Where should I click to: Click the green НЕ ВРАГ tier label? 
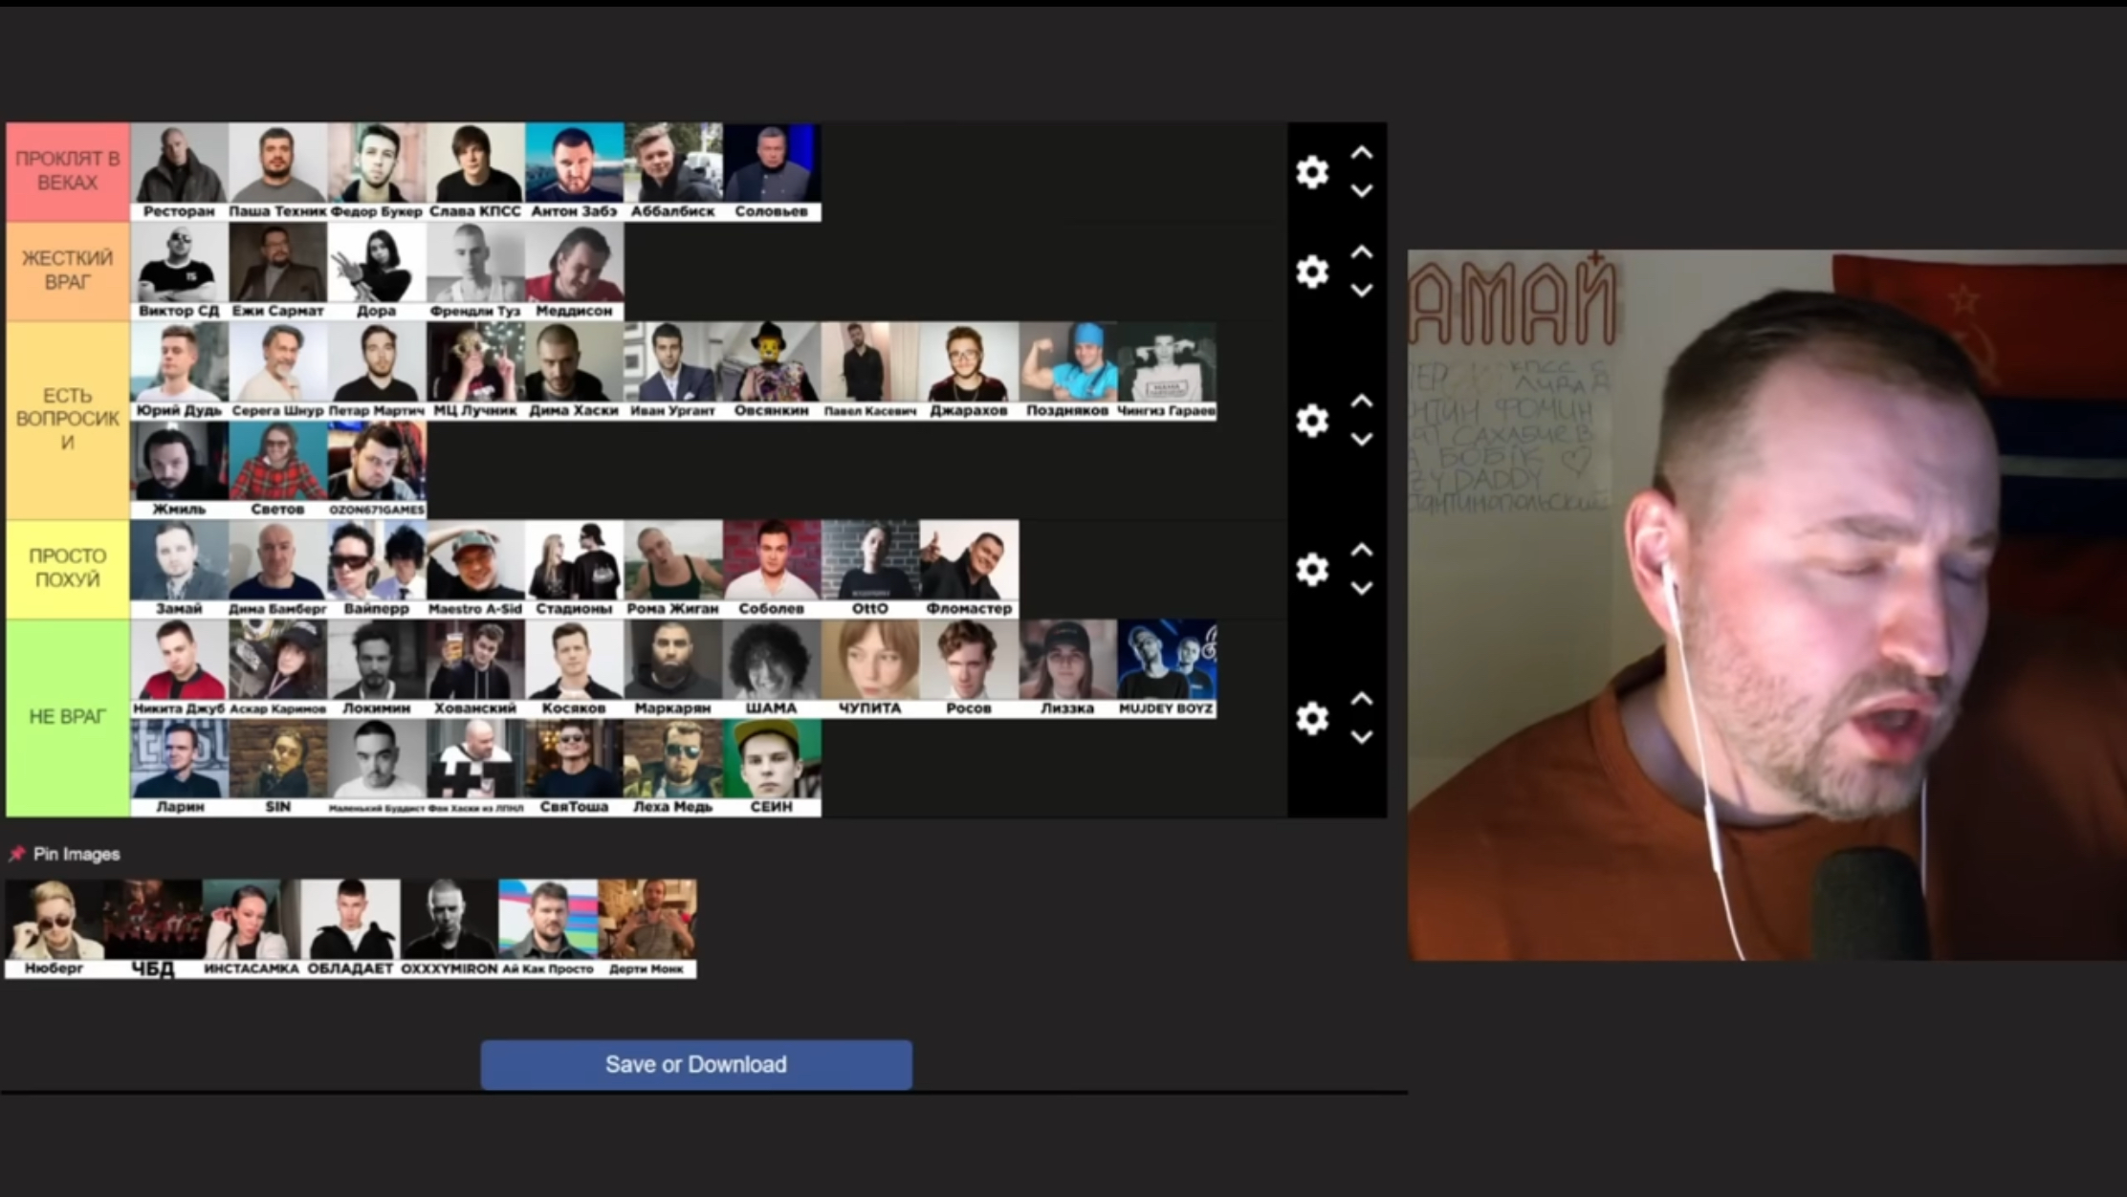[68, 717]
